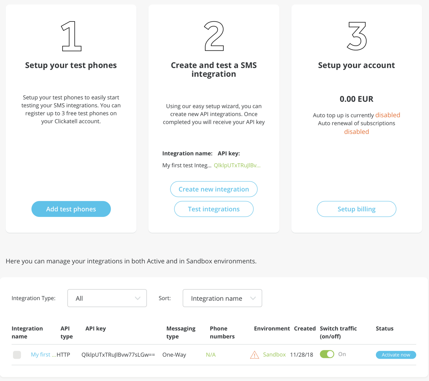Viewport: 429px width, 381px height.
Task: Click Create new integration button
Action: (x=214, y=189)
